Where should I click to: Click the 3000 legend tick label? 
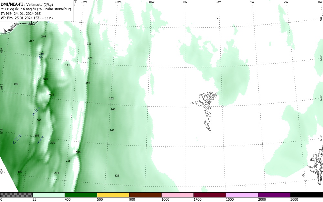[294, 199]
